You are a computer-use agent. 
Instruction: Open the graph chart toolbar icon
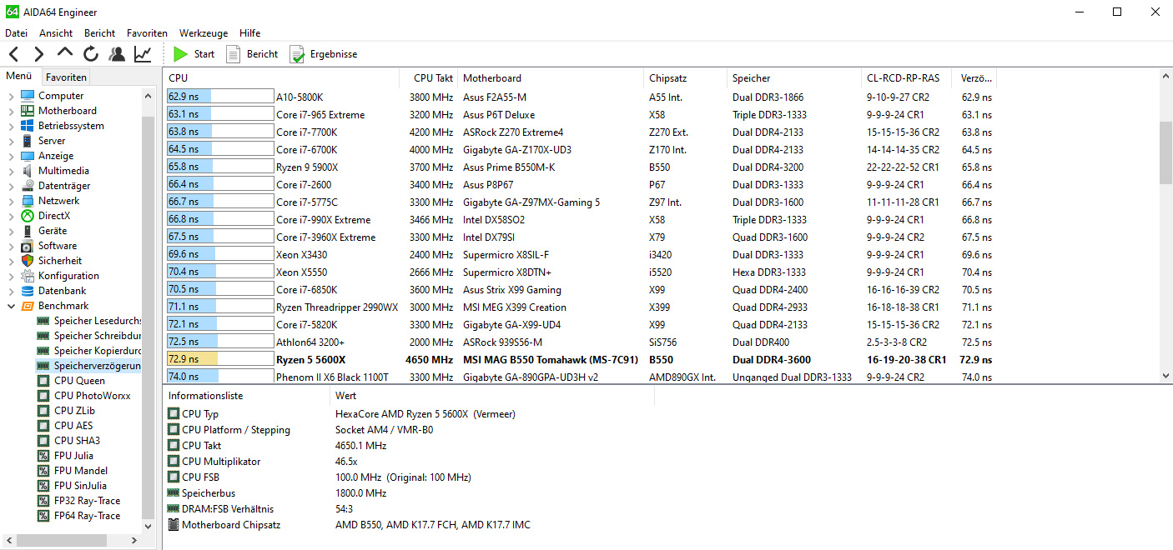pos(143,54)
